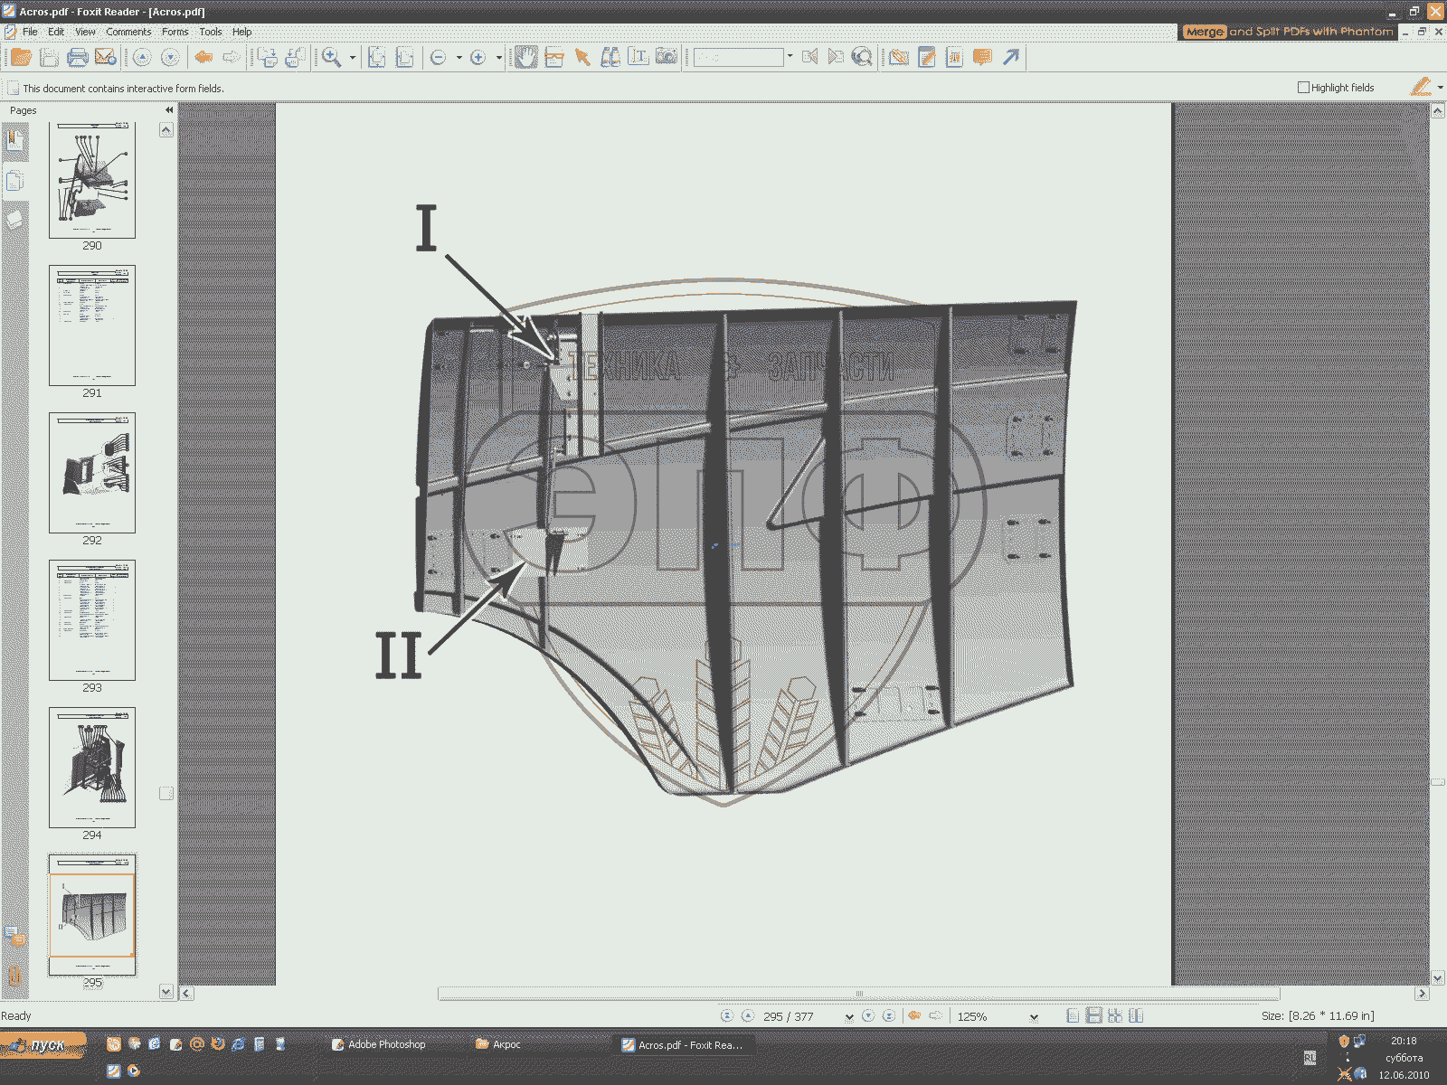Click the orange comment note icon
1447x1085 pixels.
(x=982, y=58)
